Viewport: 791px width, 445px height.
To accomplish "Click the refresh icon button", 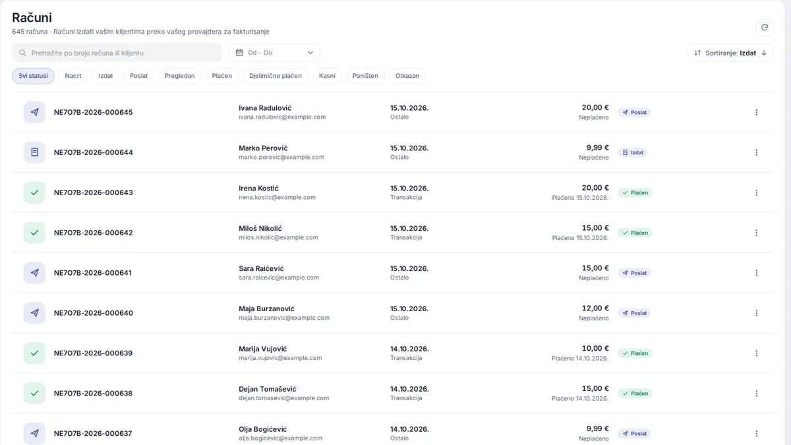I will coord(764,27).
